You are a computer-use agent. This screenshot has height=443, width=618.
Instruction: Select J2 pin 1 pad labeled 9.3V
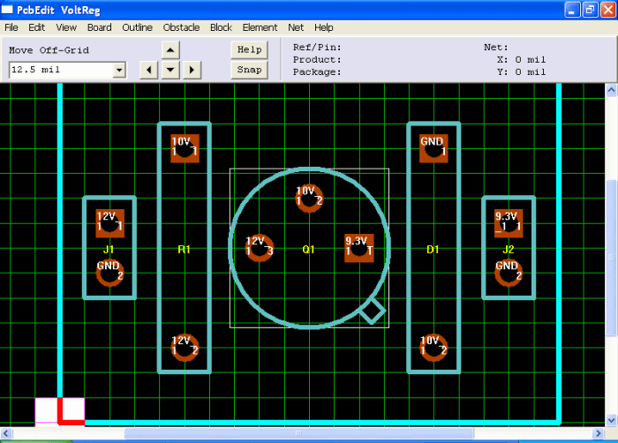(x=509, y=223)
